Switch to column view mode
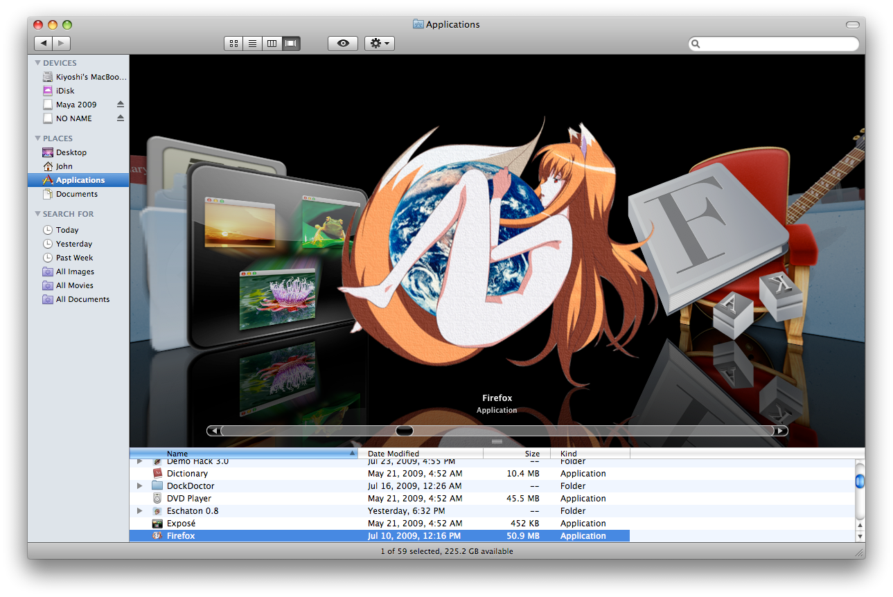 click(272, 44)
